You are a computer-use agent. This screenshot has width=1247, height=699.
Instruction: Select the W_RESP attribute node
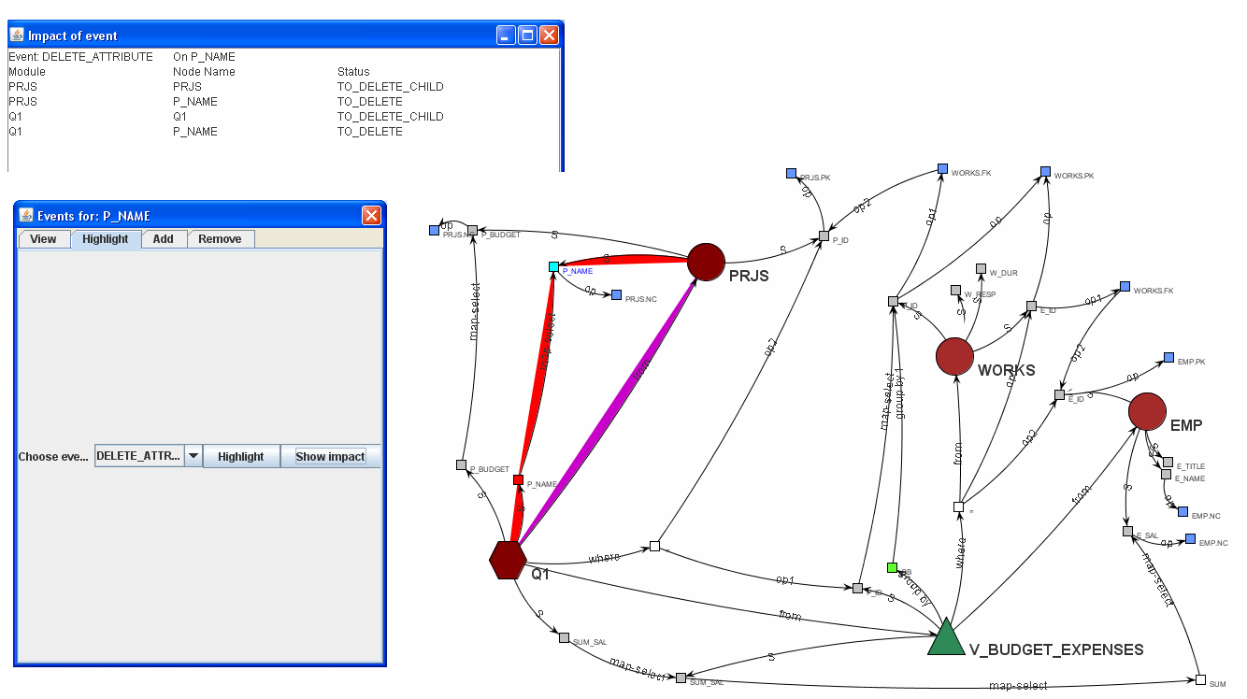955,291
